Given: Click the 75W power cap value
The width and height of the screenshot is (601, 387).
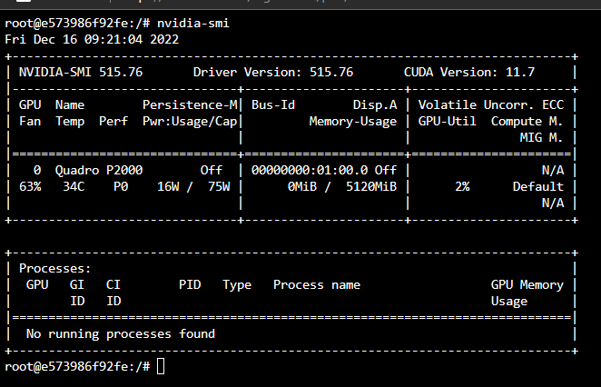Looking at the screenshot, I should pyautogui.click(x=219, y=186).
